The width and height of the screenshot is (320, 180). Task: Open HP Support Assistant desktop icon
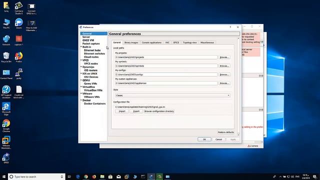click(x=6, y=92)
